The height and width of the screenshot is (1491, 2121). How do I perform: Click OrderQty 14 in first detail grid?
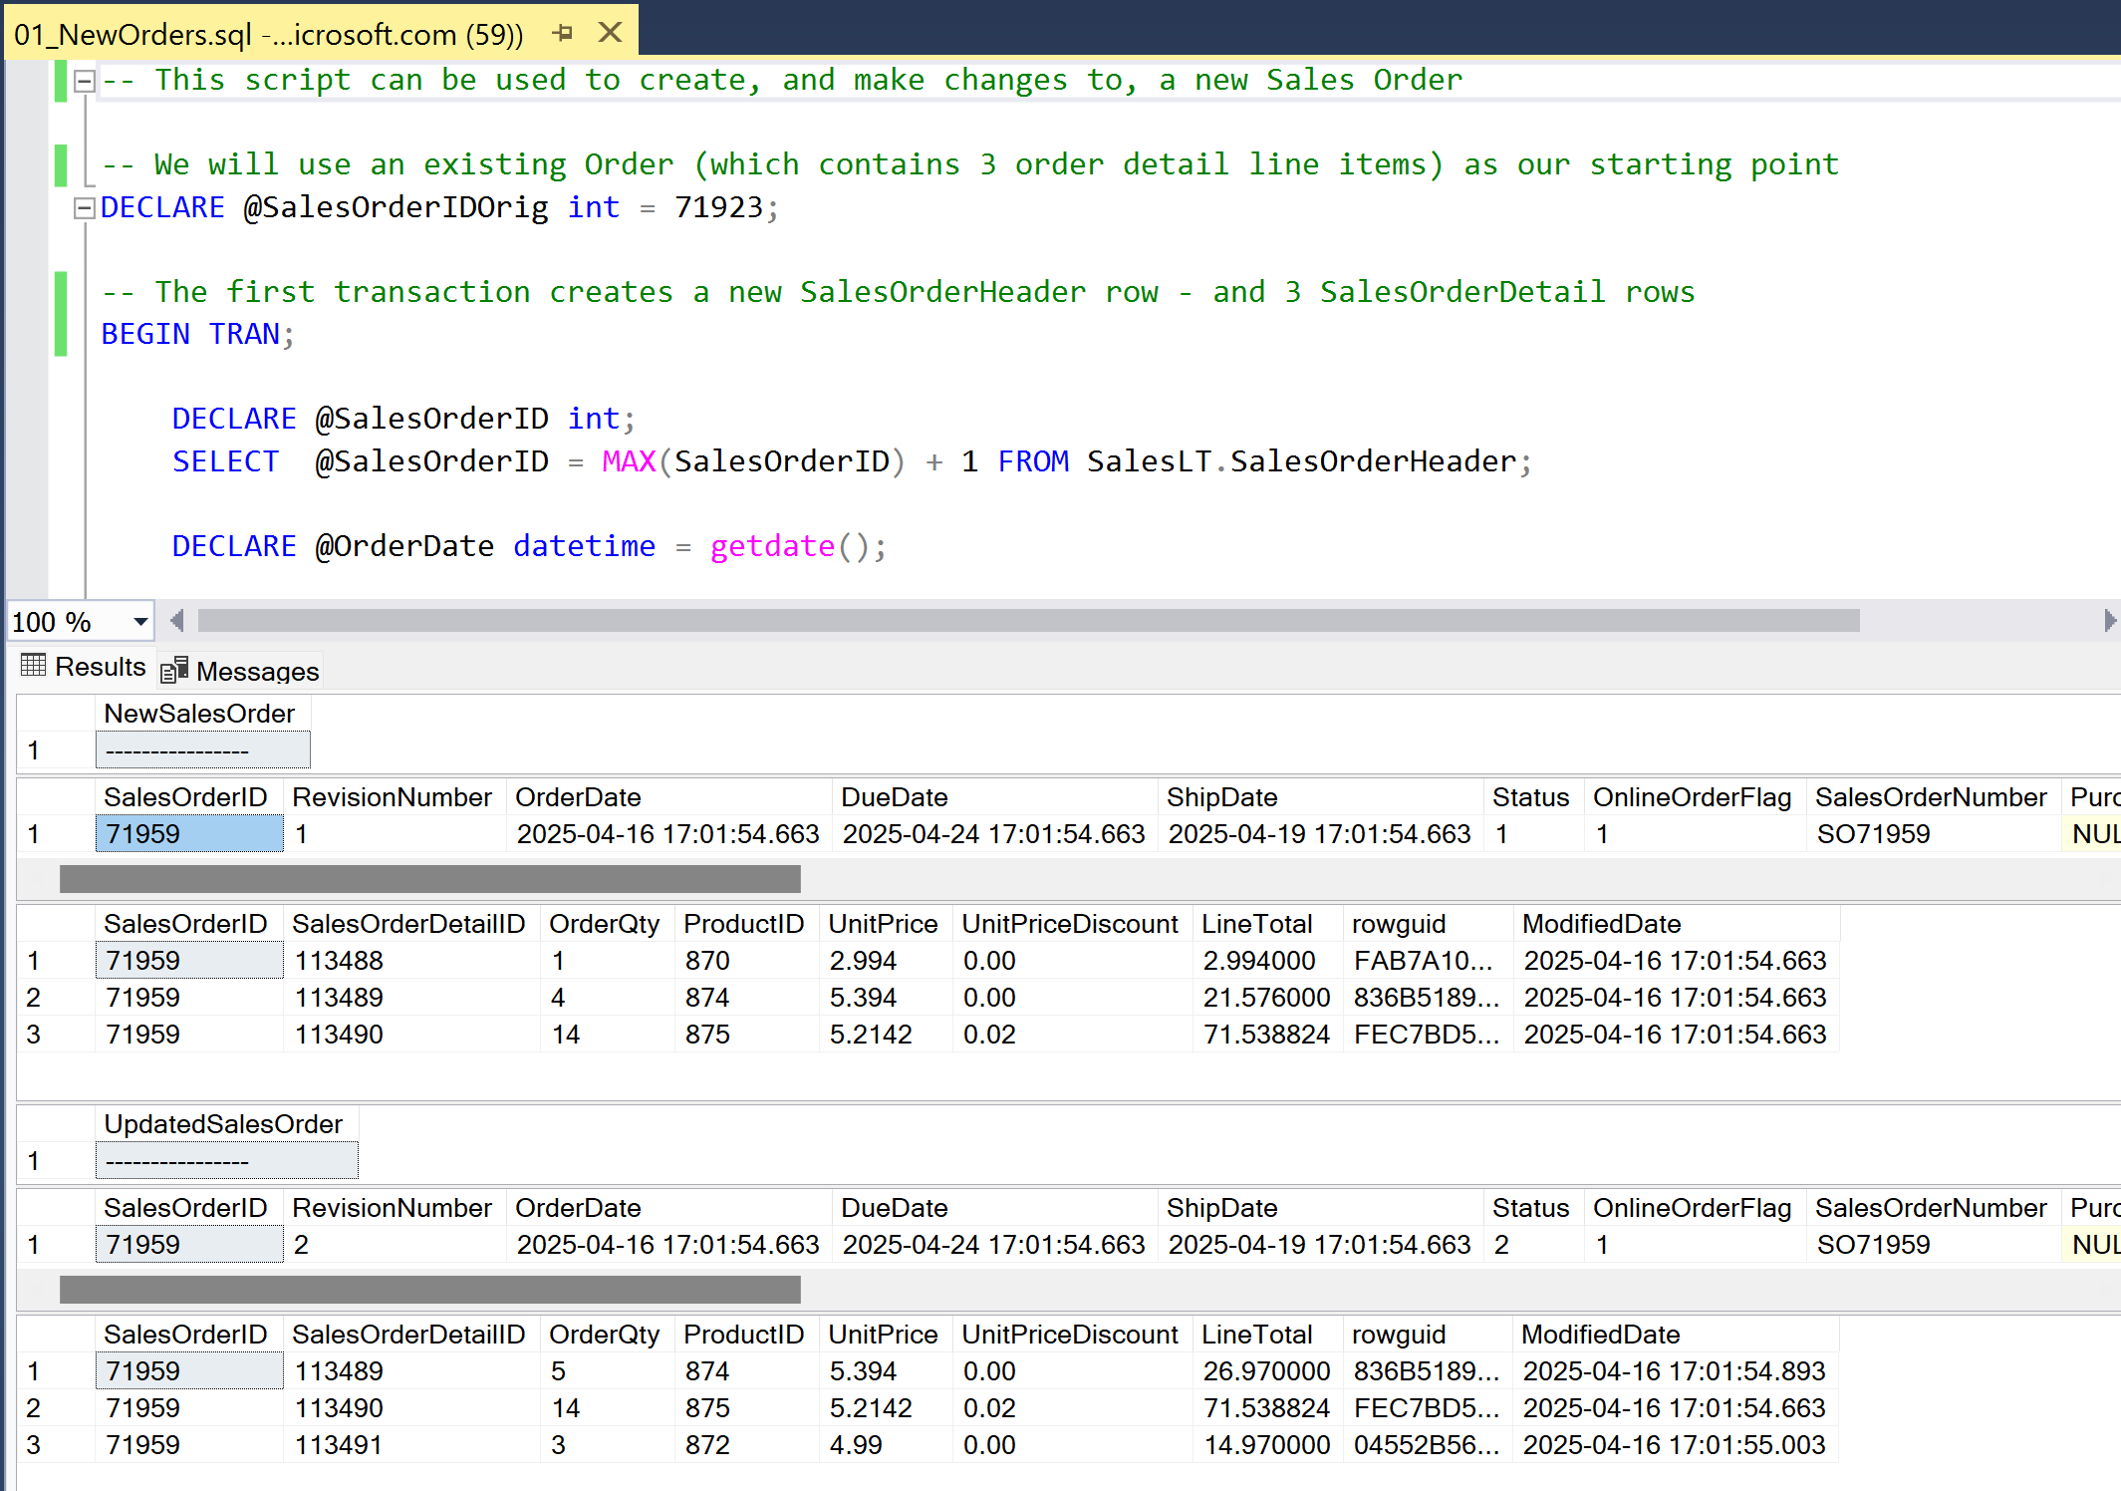(x=610, y=1035)
